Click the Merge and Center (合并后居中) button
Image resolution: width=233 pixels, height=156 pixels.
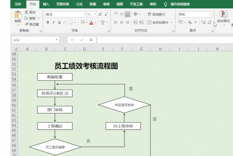click(160, 23)
